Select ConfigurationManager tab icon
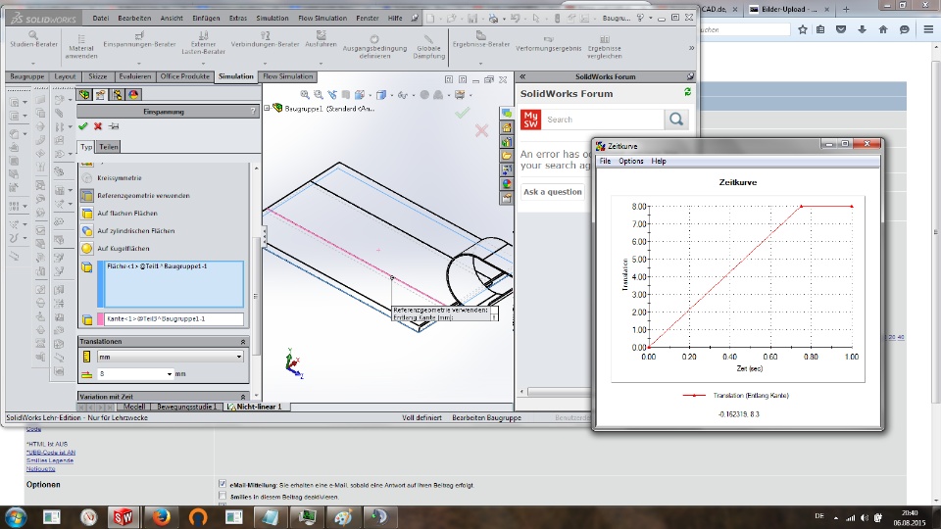The width and height of the screenshot is (941, 529). [117, 95]
